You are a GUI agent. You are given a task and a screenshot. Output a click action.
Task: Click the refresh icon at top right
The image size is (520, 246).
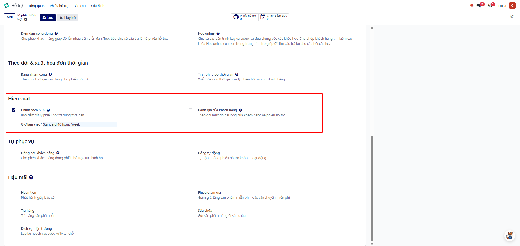click(512, 16)
